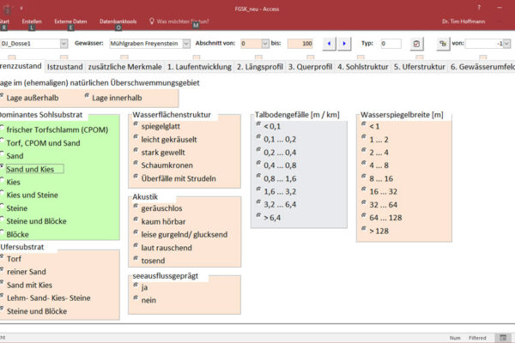This screenshot has width=515, height=343.
Task: Click the Typ input field
Action: [391, 44]
